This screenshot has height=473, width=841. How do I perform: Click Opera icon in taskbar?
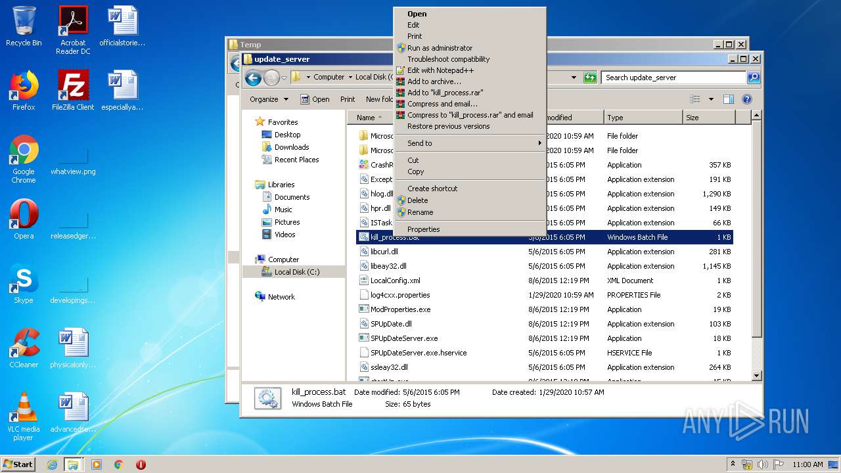[141, 464]
